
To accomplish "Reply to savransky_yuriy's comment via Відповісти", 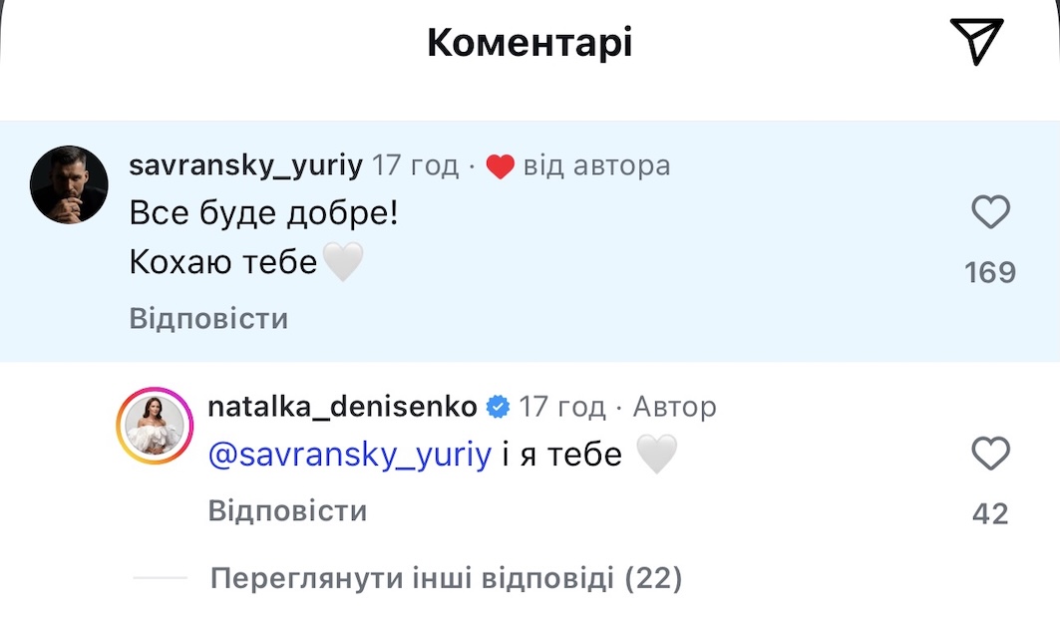I will pos(208,319).
